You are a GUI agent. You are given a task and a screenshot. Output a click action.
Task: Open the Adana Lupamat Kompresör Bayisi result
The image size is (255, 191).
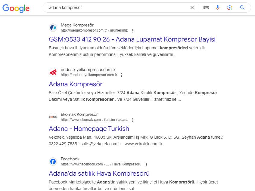132,39
